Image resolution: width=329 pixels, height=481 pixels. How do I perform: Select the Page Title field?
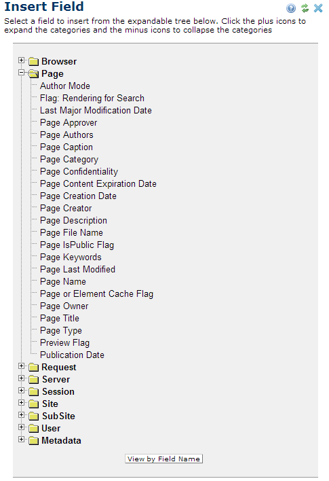pos(60,319)
